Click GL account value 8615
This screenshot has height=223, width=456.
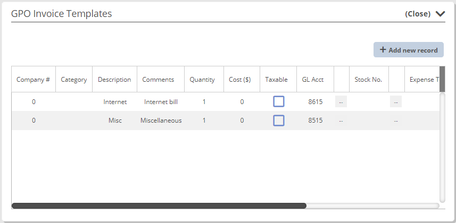316,101
